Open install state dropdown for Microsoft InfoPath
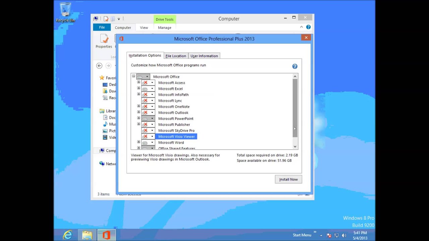Screen dimensions: 429x241 (148, 95)
